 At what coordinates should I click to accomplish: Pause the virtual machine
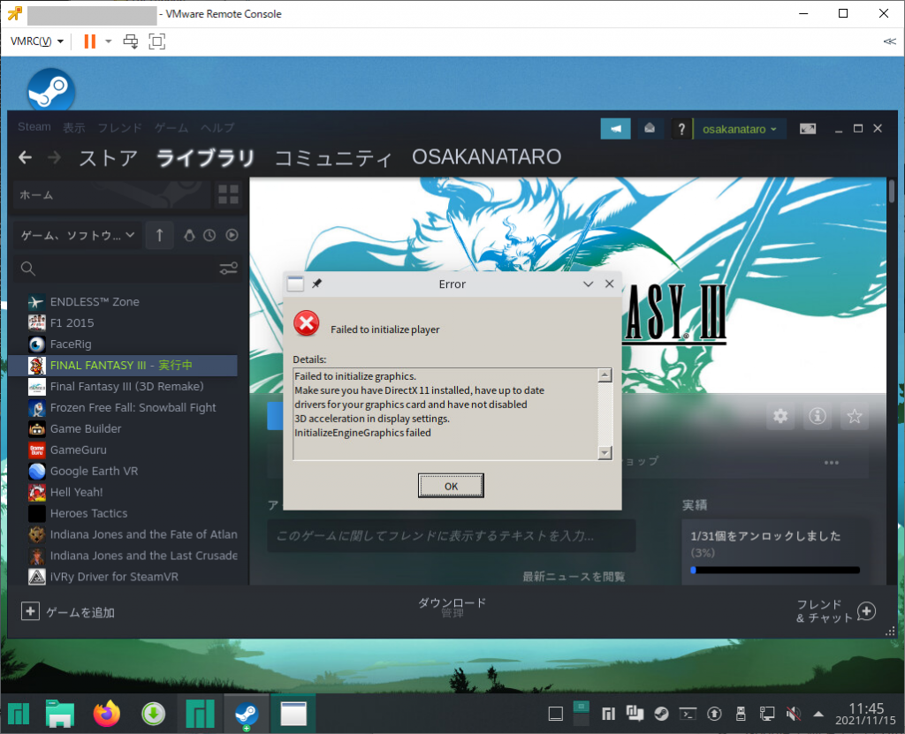tap(89, 41)
